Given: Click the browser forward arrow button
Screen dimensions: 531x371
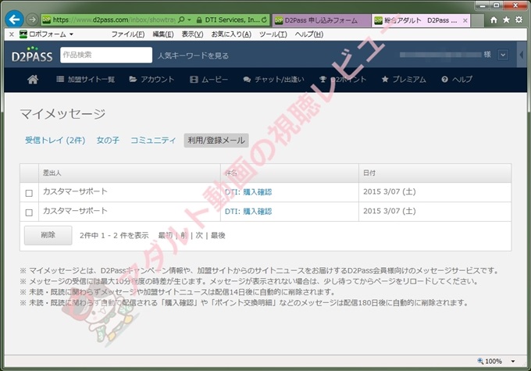Looking at the screenshot, I should (32, 20).
